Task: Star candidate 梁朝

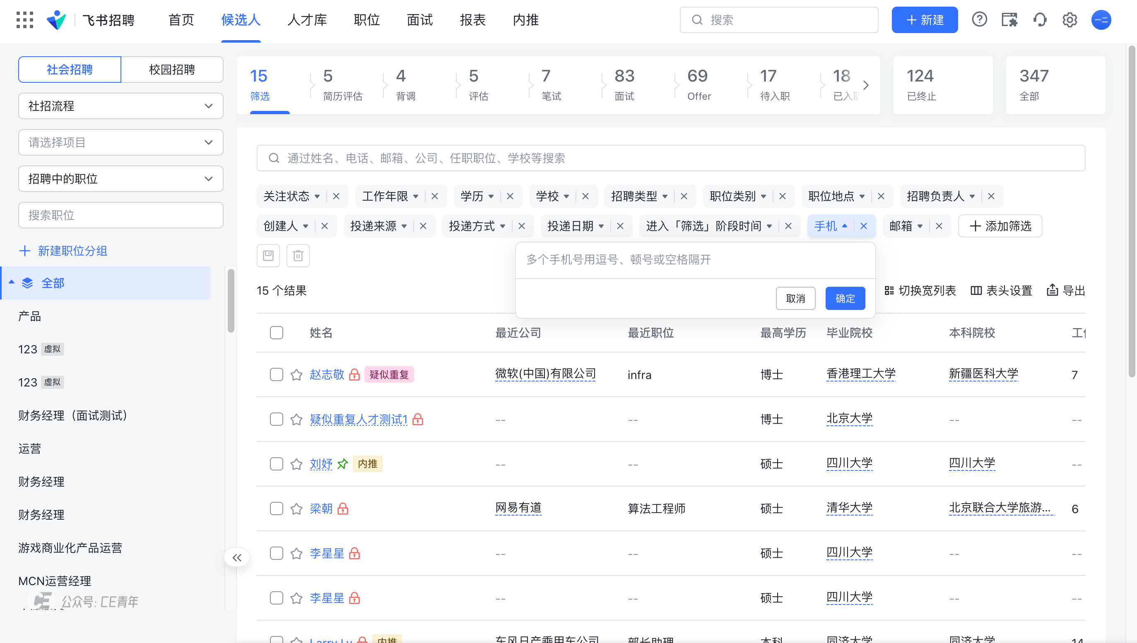Action: [296, 508]
